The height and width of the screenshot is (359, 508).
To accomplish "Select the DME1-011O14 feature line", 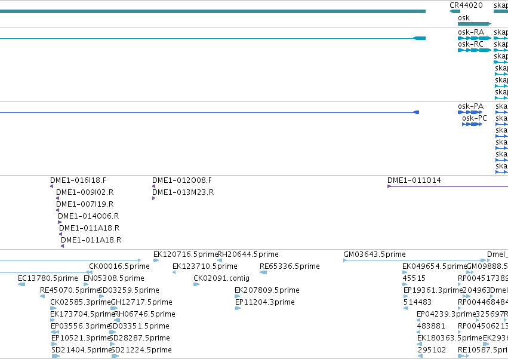I will (x=448, y=186).
